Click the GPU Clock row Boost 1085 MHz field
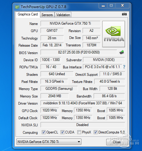Image resolution: width=142 pixels, height=151 pixels. click(x=116, y=110)
